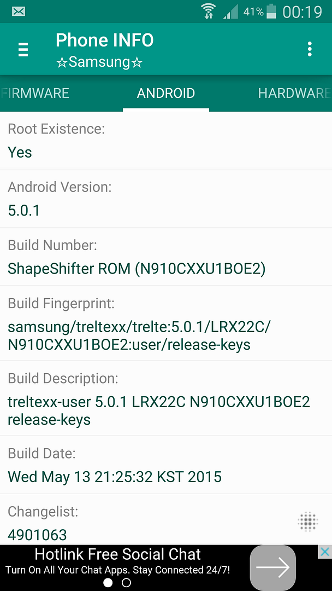The width and height of the screenshot is (332, 591).
Task: Tap the mobile signal strength icon
Action: click(230, 12)
